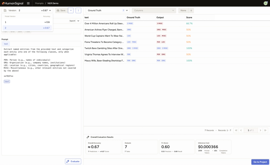Open the Ground Truth filter dropdown
The height and width of the screenshot is (165, 270).
107,10
